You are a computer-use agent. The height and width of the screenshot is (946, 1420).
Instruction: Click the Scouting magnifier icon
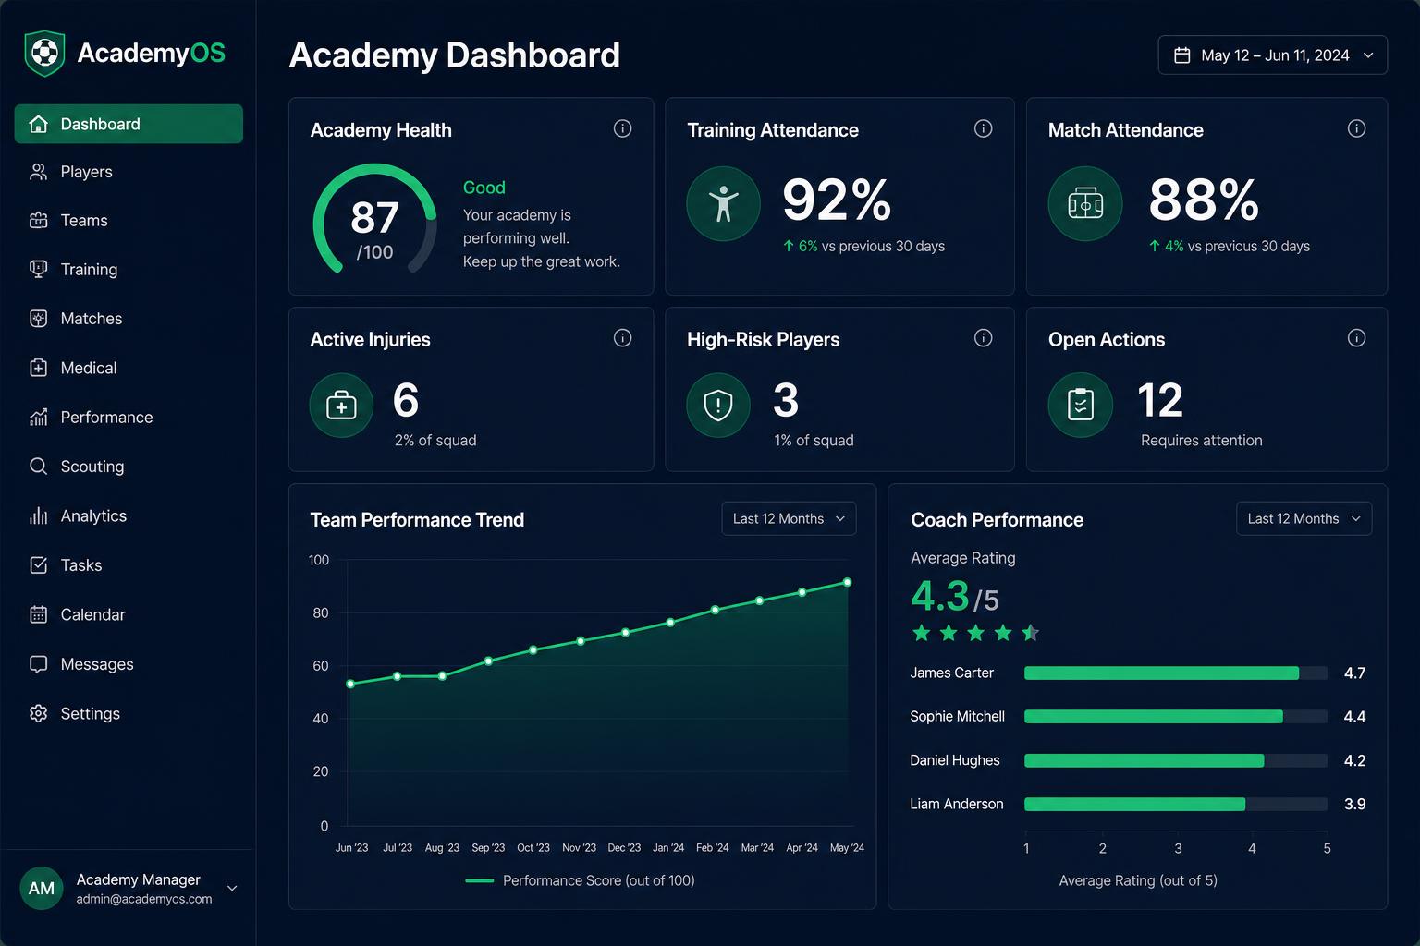[38, 467]
